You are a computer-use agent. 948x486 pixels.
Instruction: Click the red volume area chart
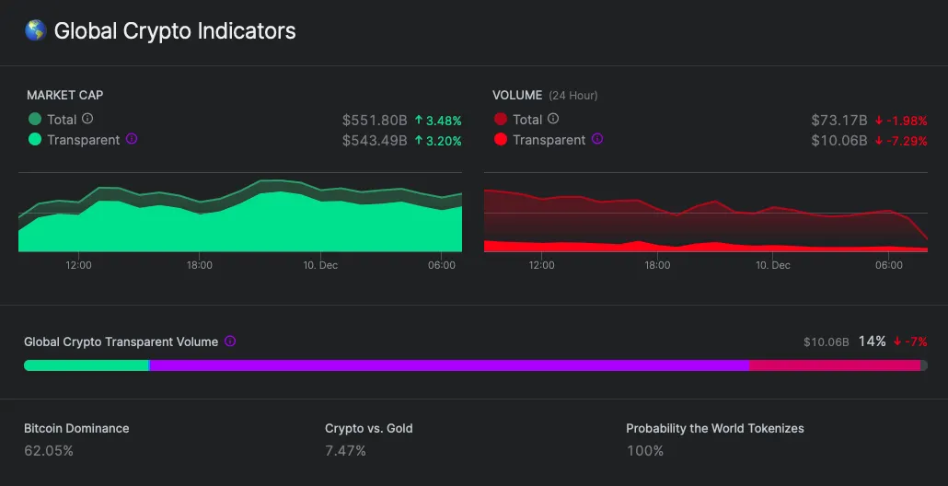point(706,220)
